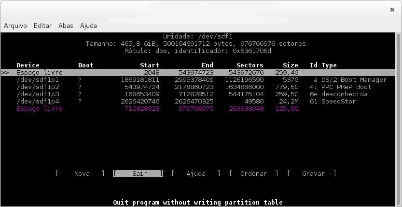Click the Tamanho: 465,8 GiB line
The height and width of the screenshot is (207, 402).
point(196,43)
